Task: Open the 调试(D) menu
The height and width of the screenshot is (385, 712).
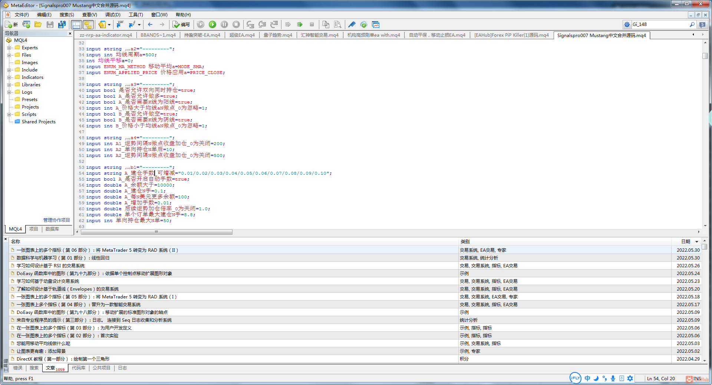Action: [113, 15]
